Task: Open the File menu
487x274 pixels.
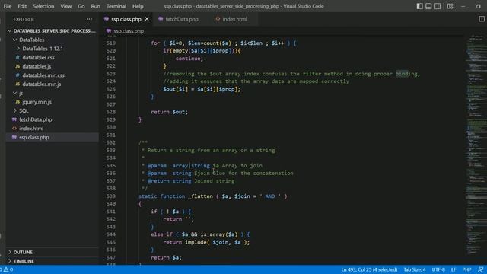Action: 7,6
